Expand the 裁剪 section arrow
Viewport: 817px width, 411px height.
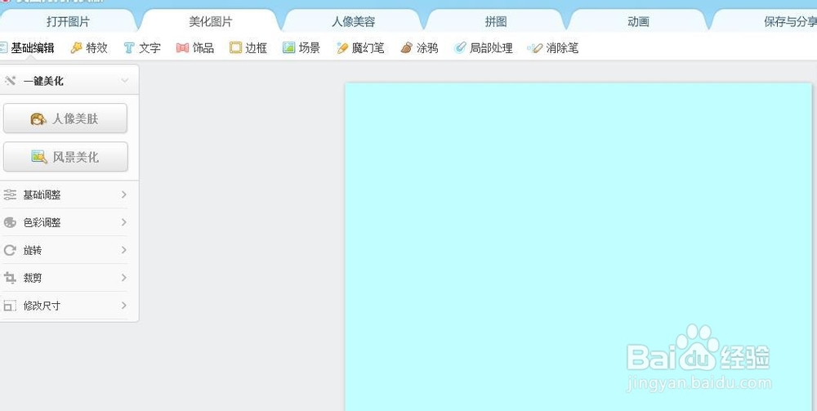[x=124, y=278]
